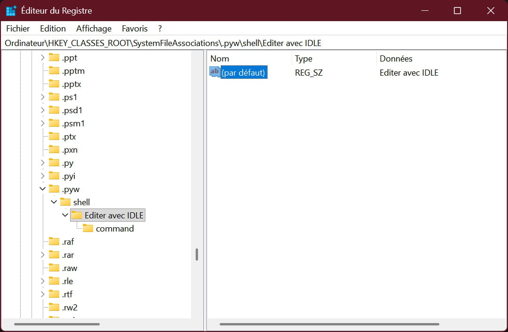Open the Affichage menu

point(94,29)
